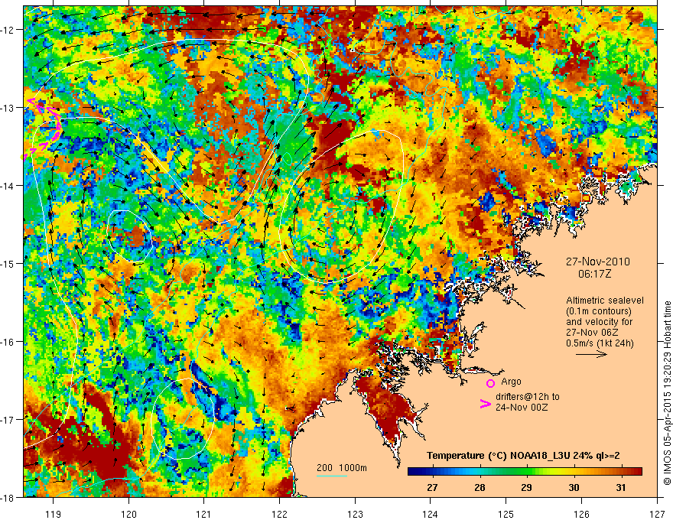
Task: Click the '24-Nov 00Z' legend text
Action: point(522,408)
